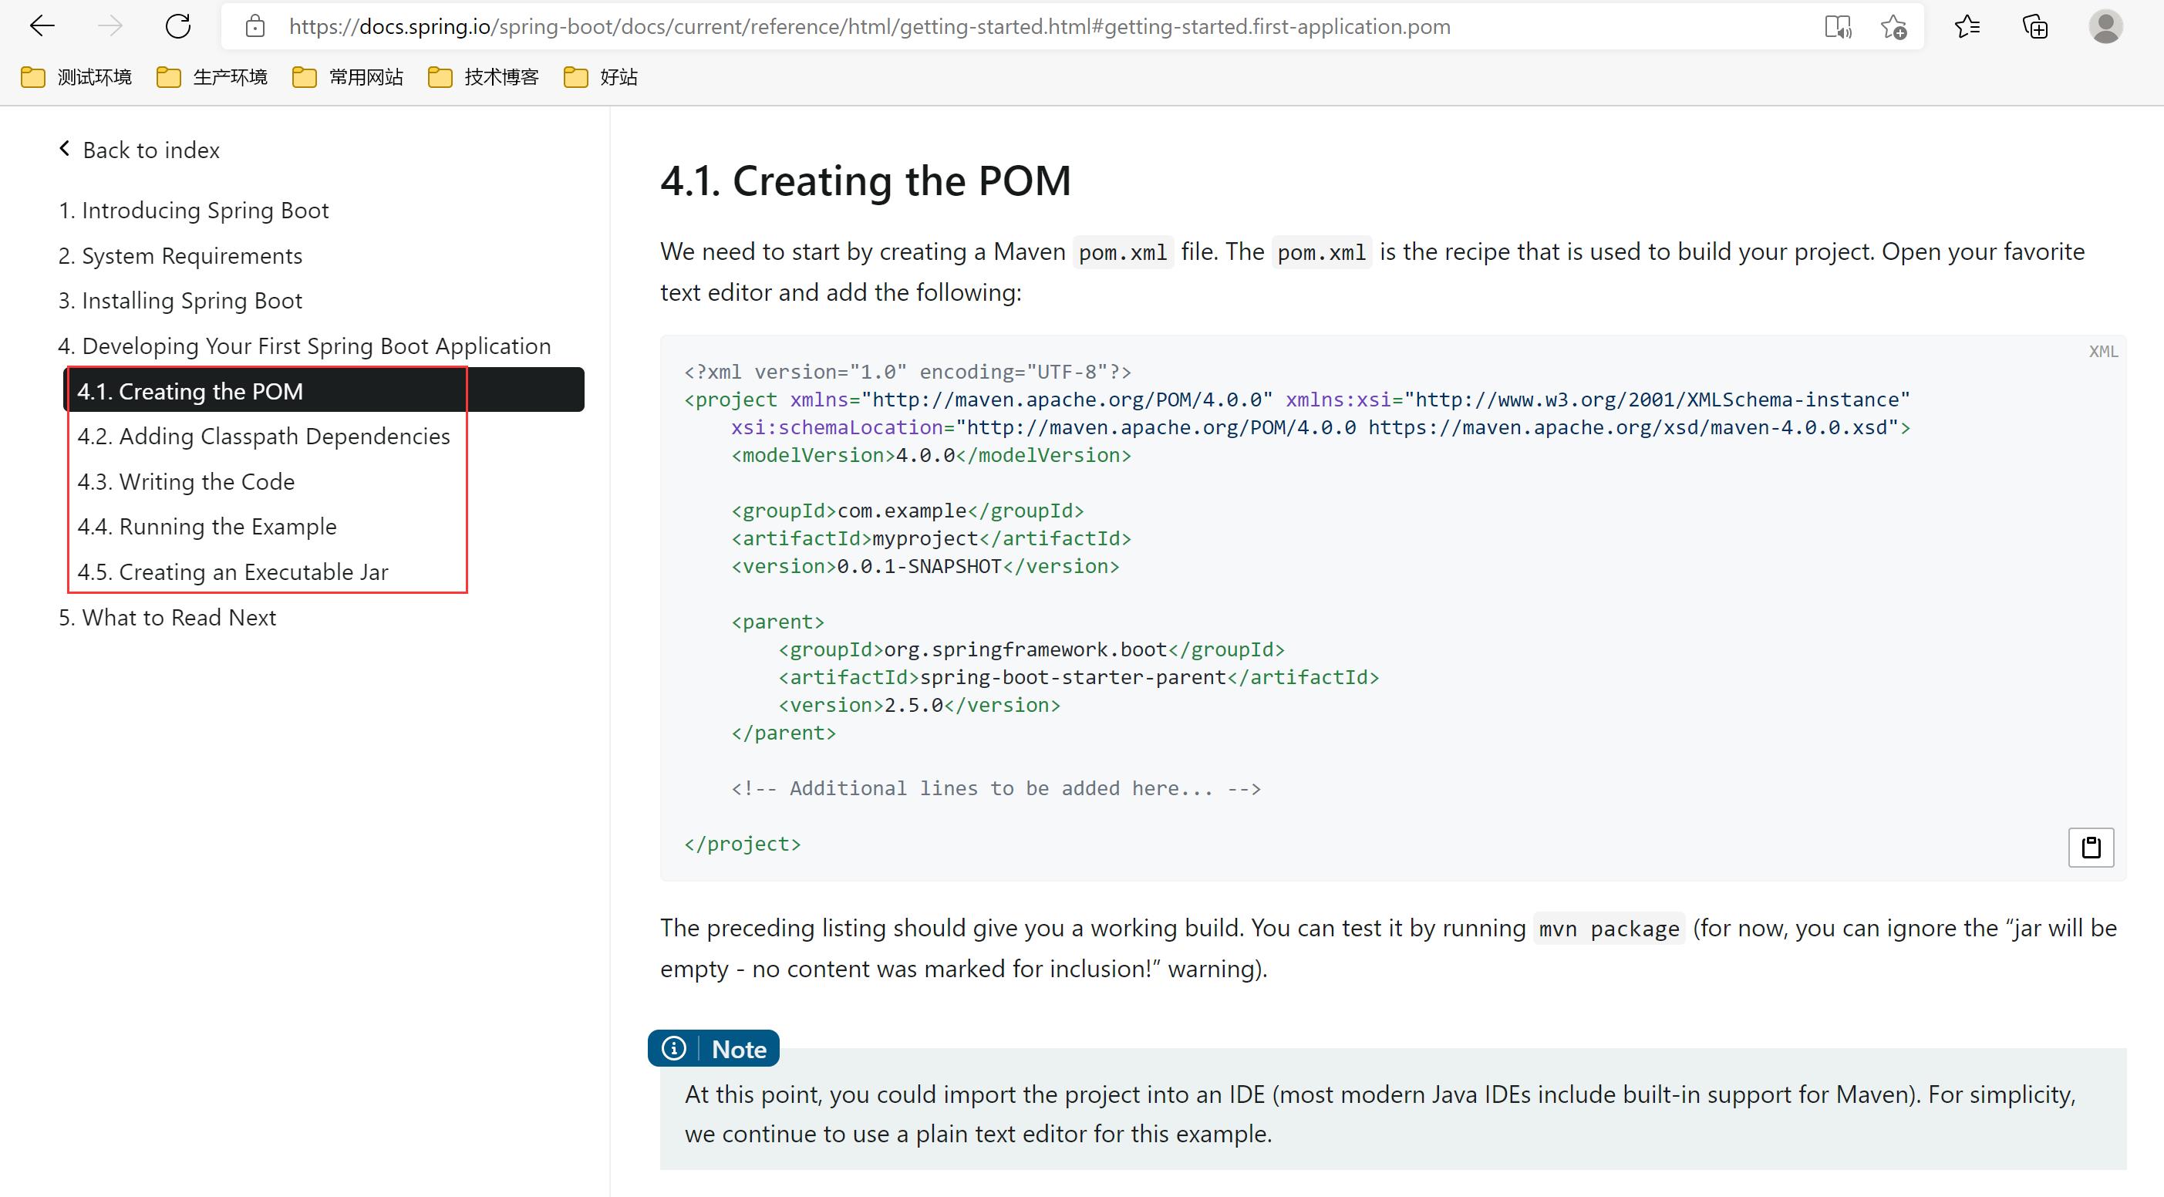Screen dimensions: 2164x1197
Task: Click the 0.0.1-SNAPSHOT version line
Action: [x=925, y=566]
